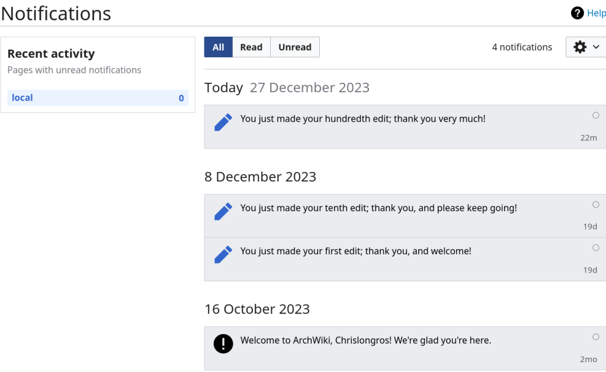The image size is (606, 372).
Task: Click the pencil icon on first edit notification
Action: pyautogui.click(x=223, y=254)
